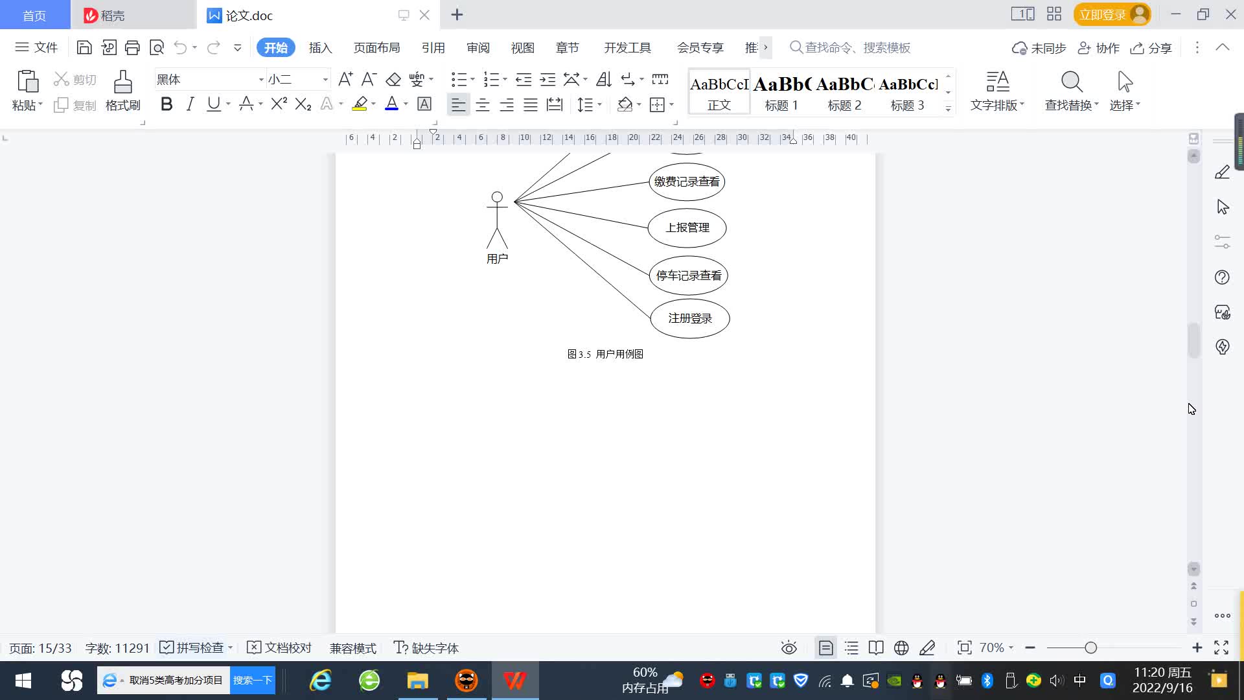Switch to Outline view icon
1244x700 pixels.
pyautogui.click(x=851, y=647)
